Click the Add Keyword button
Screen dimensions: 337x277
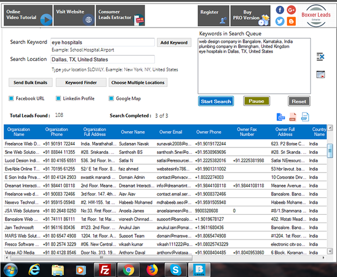[x=174, y=42]
